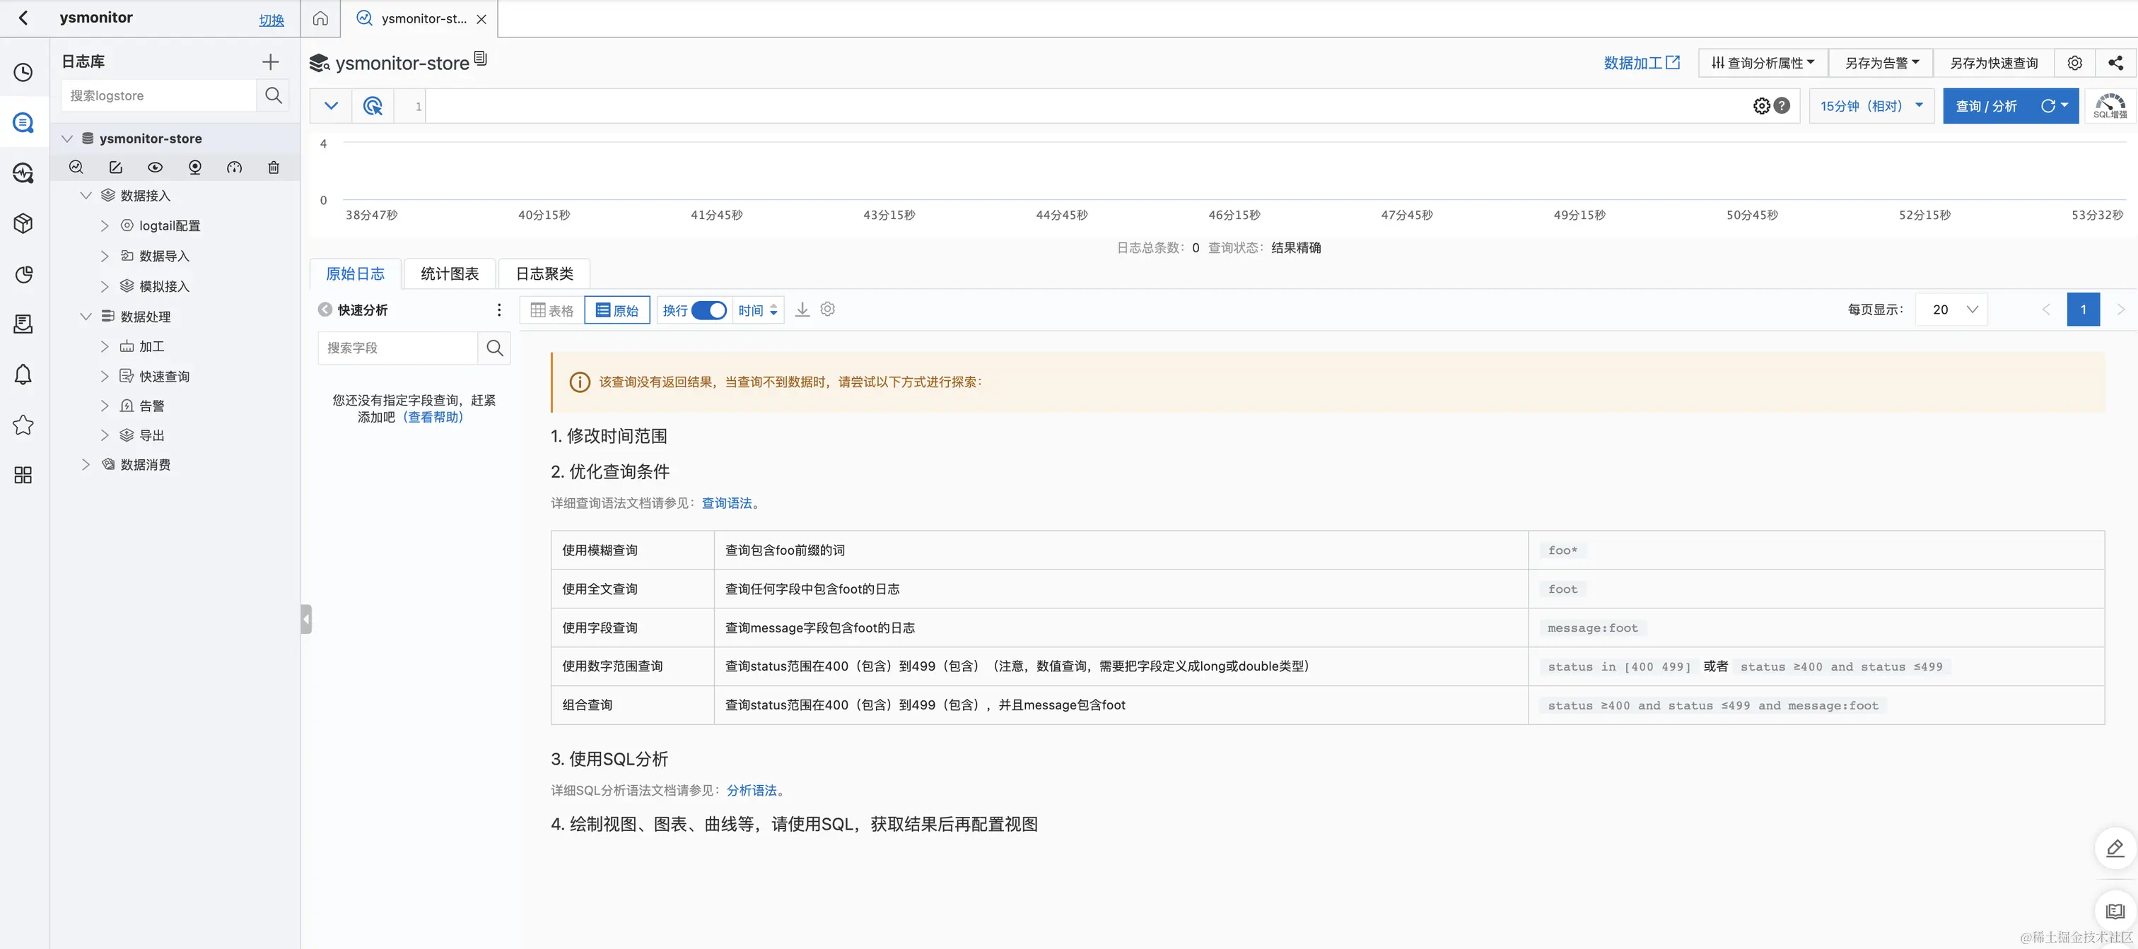Screen dimensions: 2138x949
Task: Click the download logs icon
Action: pos(802,310)
